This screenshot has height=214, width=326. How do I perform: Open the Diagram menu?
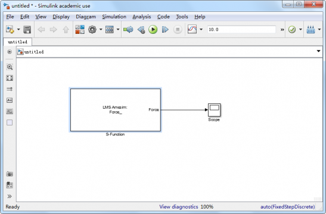pos(86,17)
